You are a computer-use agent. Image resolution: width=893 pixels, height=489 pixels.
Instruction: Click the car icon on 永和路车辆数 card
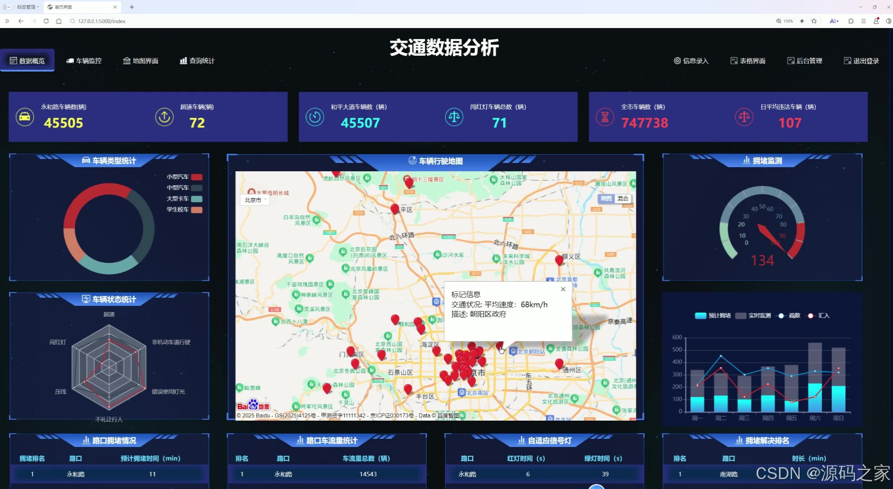(25, 117)
